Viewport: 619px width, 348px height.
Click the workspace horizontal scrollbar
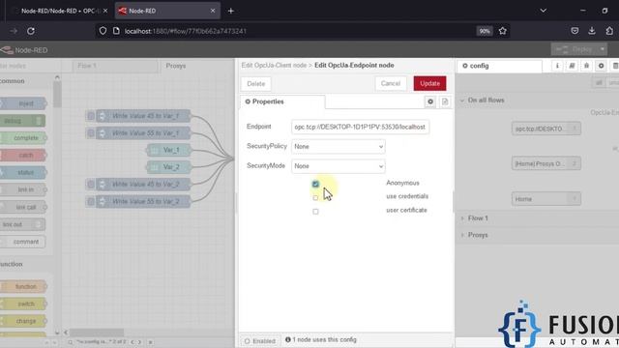pyautogui.click(x=97, y=333)
